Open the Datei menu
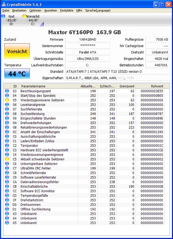Image resolution: width=173 pixels, height=239 pixels. click(x=6, y=10)
